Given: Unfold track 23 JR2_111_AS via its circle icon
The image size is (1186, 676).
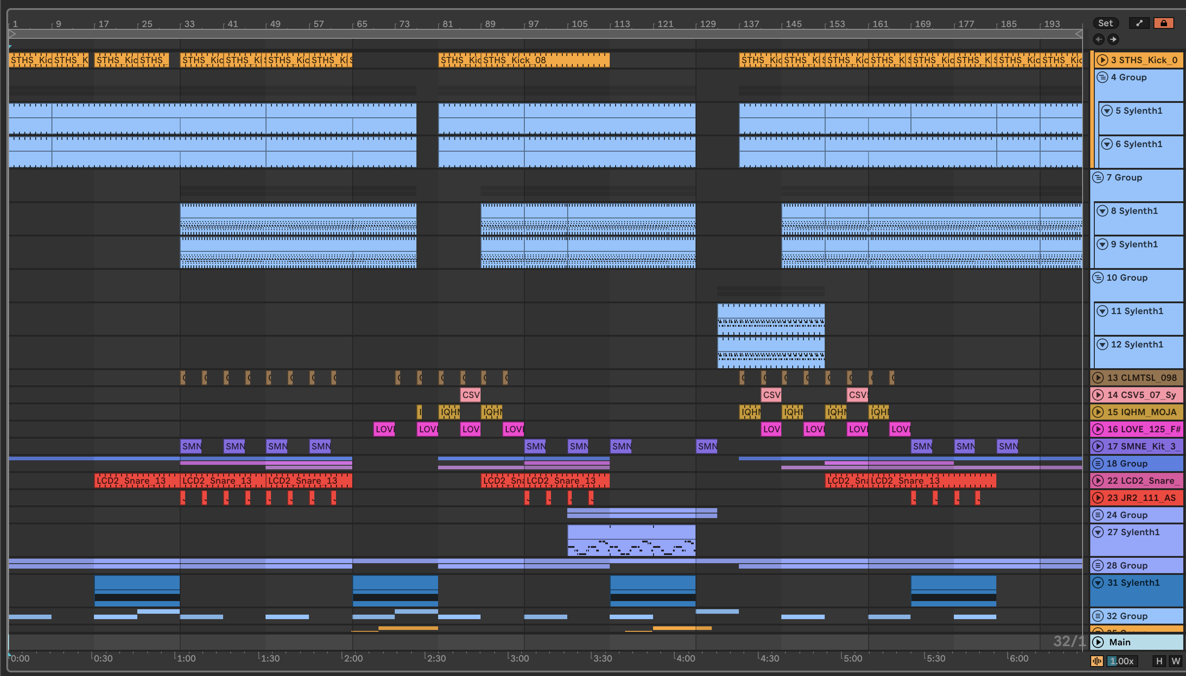Looking at the screenshot, I should [x=1098, y=498].
